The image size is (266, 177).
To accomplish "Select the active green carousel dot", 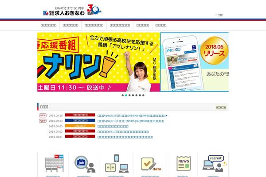I will click(x=126, y=95).
